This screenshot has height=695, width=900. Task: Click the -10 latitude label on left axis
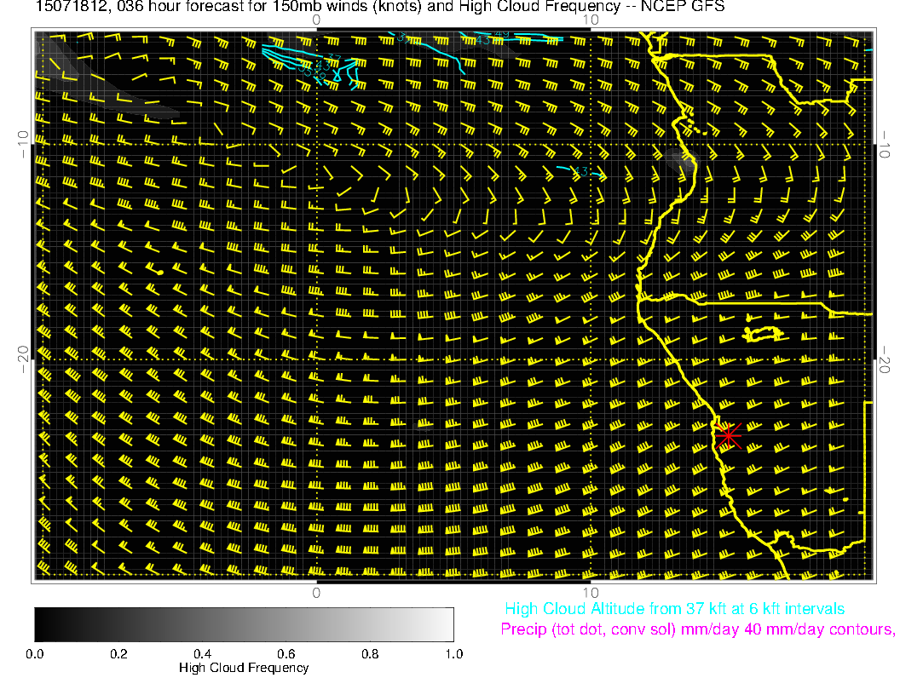click(x=22, y=144)
